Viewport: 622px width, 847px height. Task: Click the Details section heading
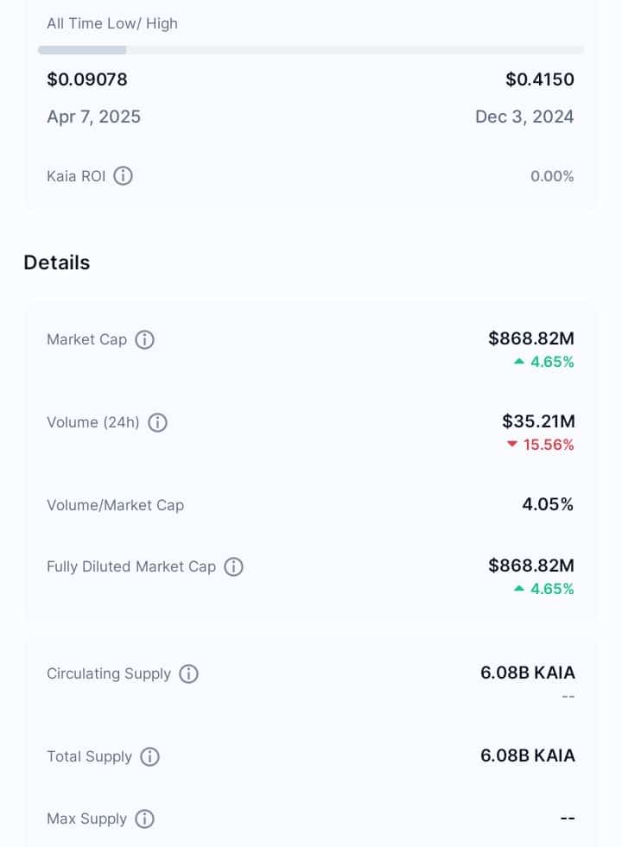(57, 262)
